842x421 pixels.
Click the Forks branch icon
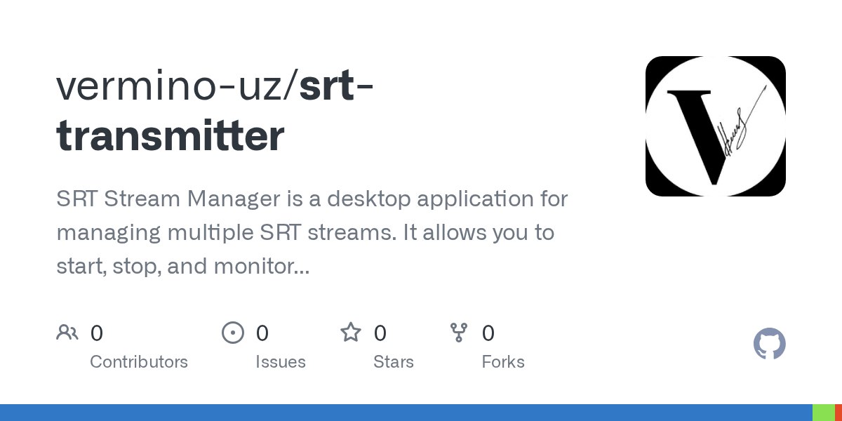click(x=458, y=332)
